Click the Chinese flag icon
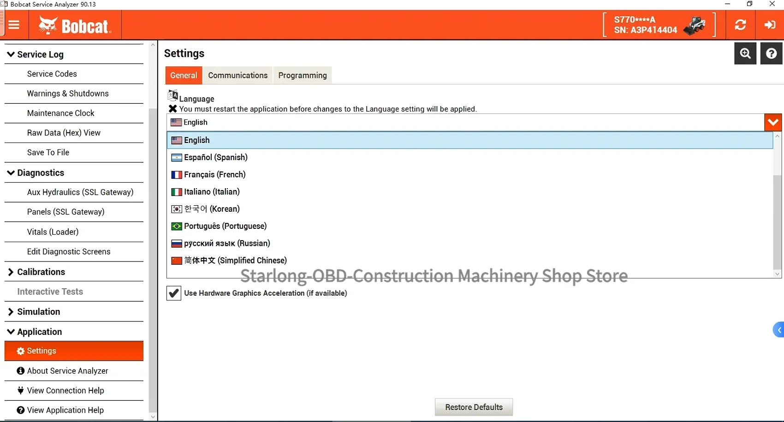 coord(176,261)
